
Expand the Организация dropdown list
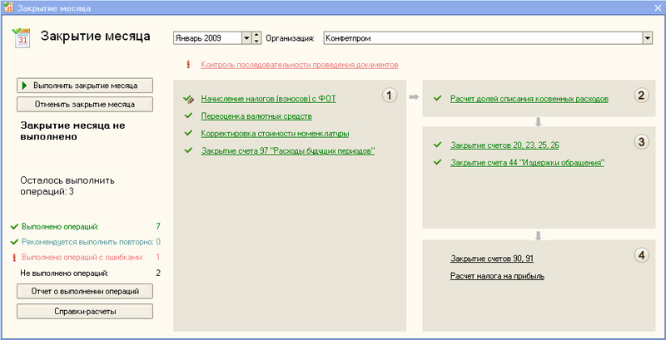pyautogui.click(x=647, y=37)
